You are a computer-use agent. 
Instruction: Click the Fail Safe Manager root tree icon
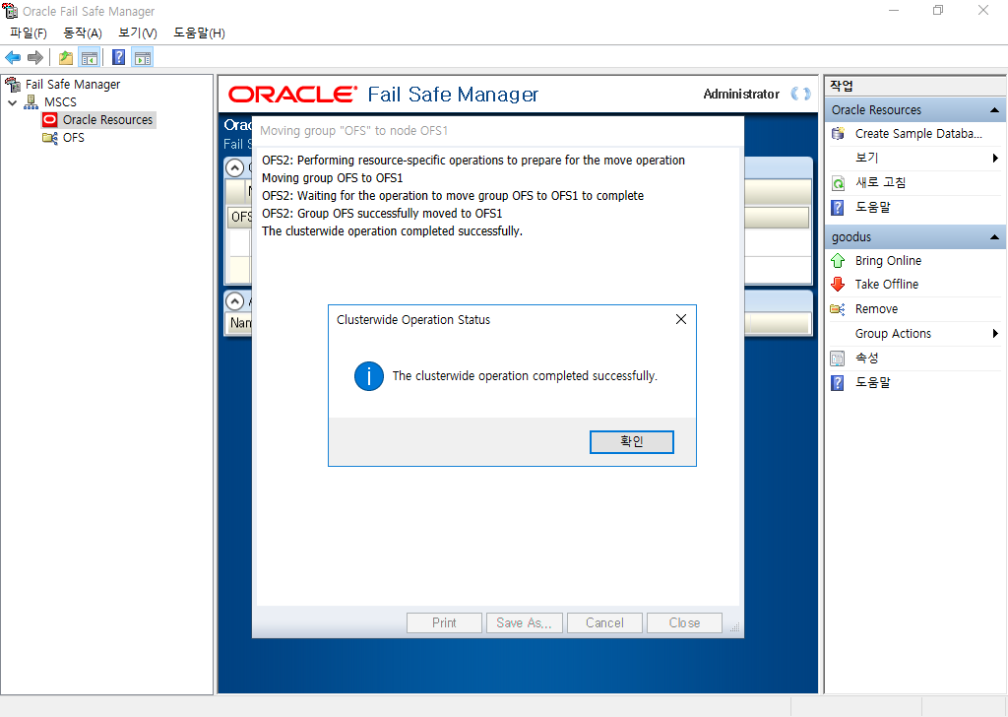tap(13, 85)
